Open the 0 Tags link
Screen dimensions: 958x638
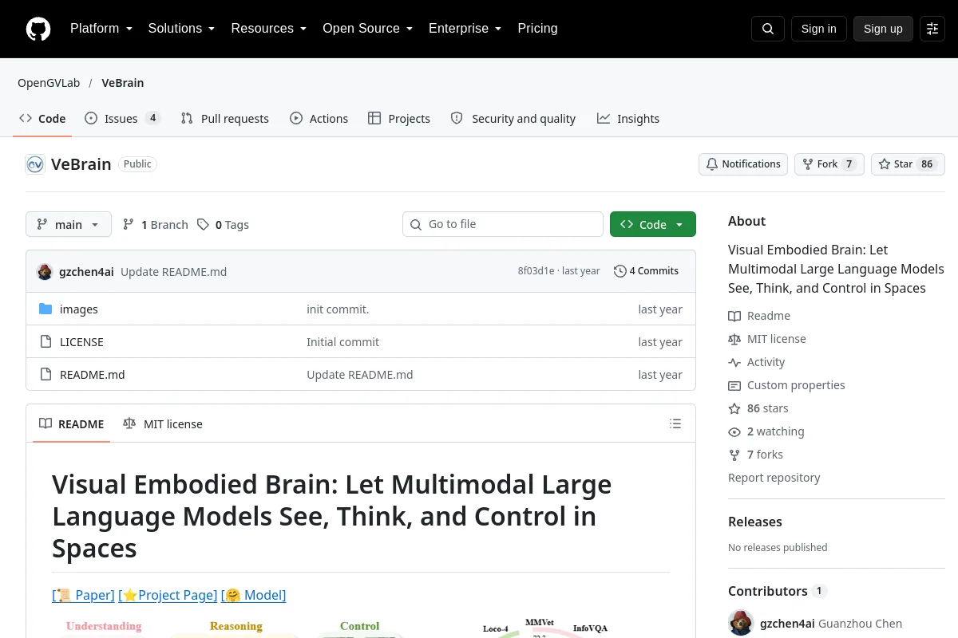[x=223, y=225]
